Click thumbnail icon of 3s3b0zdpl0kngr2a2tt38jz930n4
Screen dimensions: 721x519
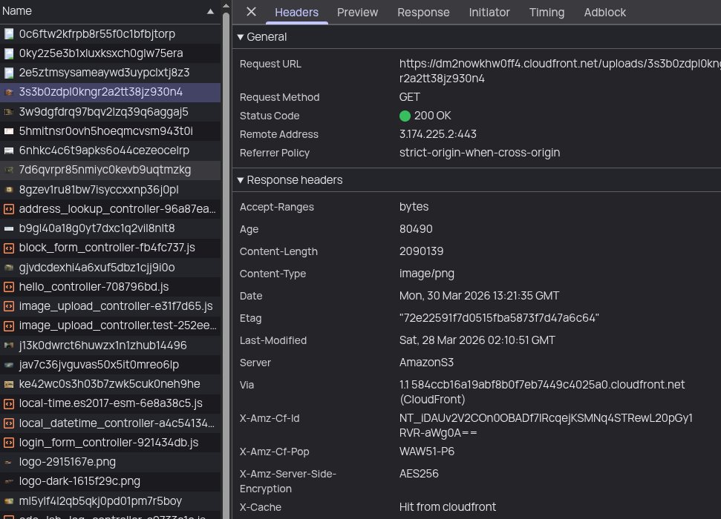[9, 92]
